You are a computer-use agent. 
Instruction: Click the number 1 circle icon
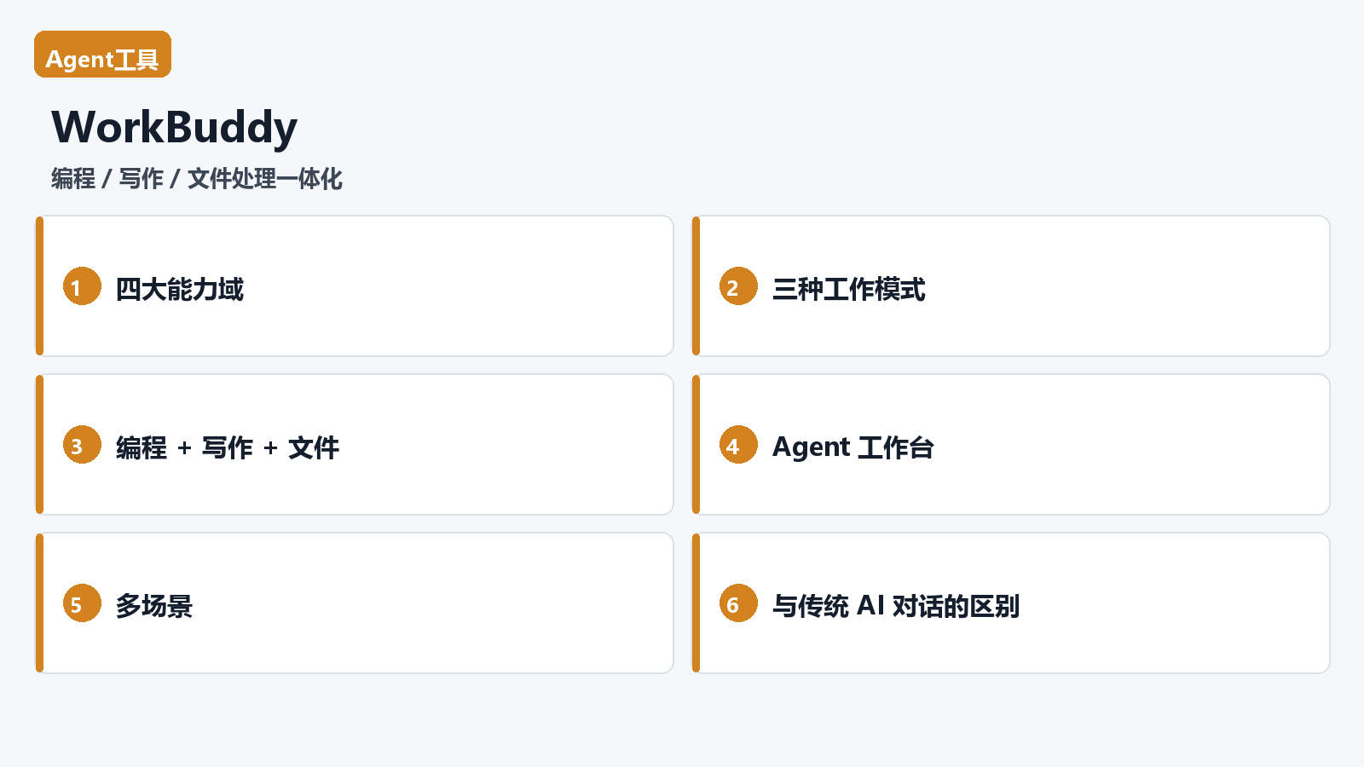coord(82,286)
